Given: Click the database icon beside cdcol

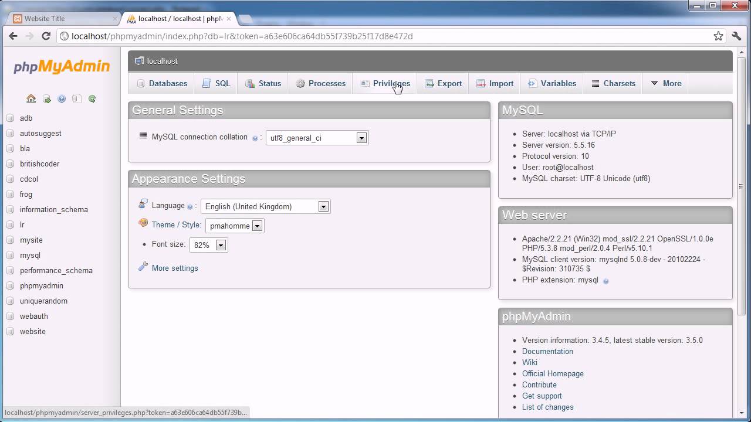Looking at the screenshot, I should [10, 179].
